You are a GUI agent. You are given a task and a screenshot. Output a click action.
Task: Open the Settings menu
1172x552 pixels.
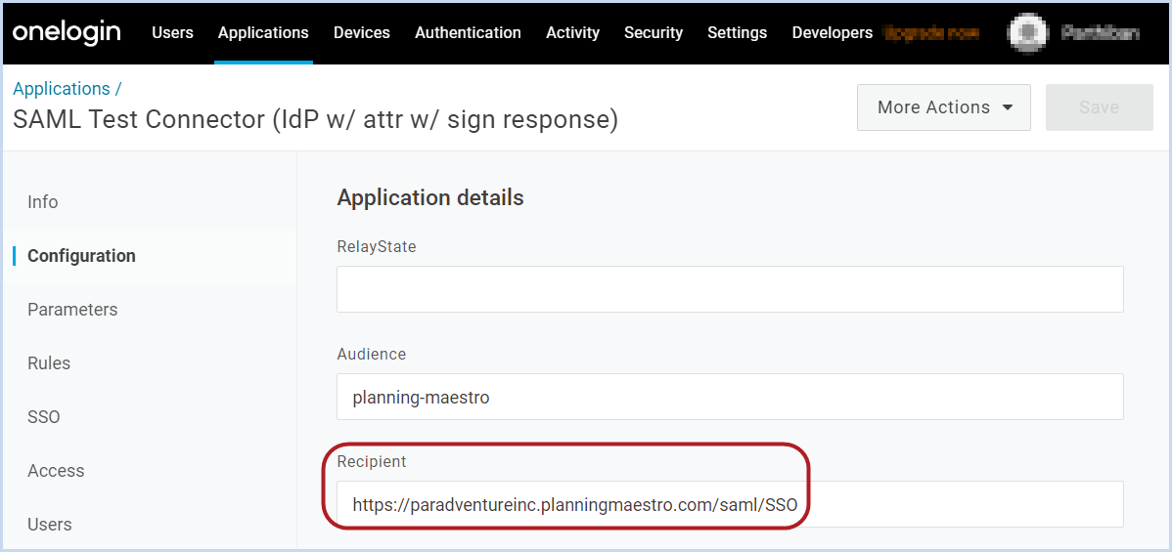[x=737, y=33]
